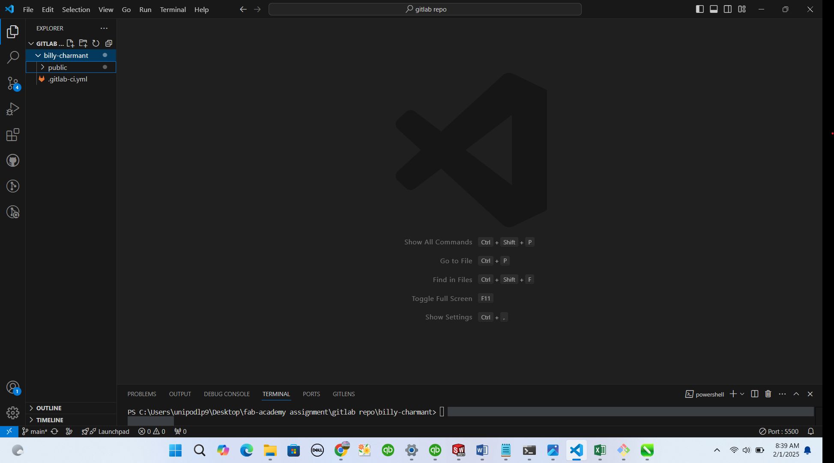Toggle the PROBLEMS tab in terminal panel
The width and height of the screenshot is (834, 463).
[141, 394]
